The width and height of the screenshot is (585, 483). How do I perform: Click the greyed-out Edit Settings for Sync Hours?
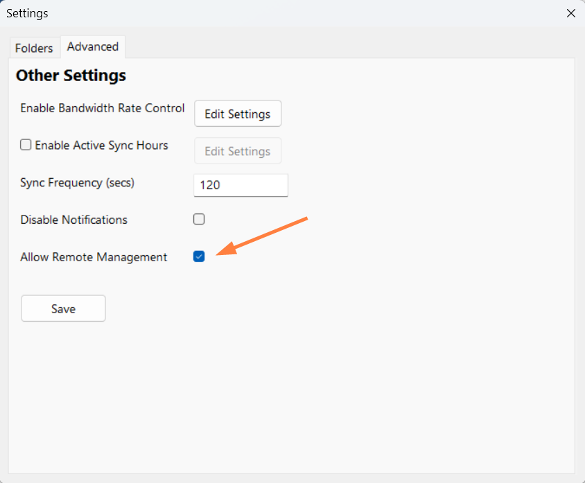(x=238, y=151)
